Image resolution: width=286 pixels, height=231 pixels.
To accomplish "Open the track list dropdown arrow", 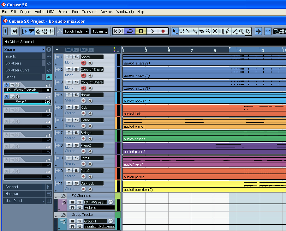I will pyautogui.click(x=57, y=50).
